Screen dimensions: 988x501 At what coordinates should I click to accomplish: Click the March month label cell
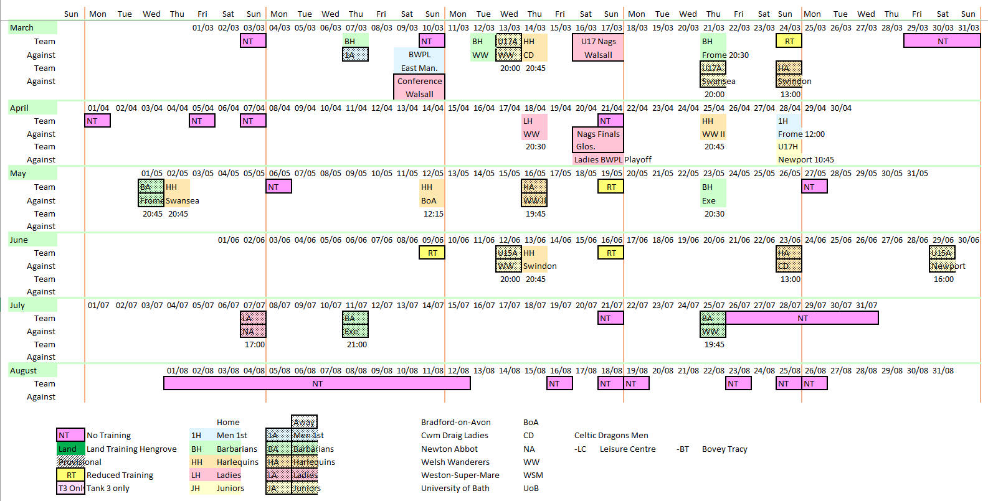coord(32,28)
